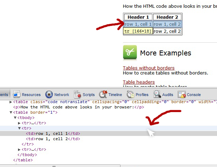Switch to the Profiles tab label
Image resolution: width=217 pixels, height=167 pixels.
pyautogui.click(x=142, y=95)
